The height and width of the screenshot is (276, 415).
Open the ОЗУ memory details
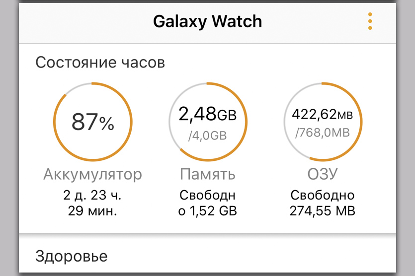(x=323, y=174)
